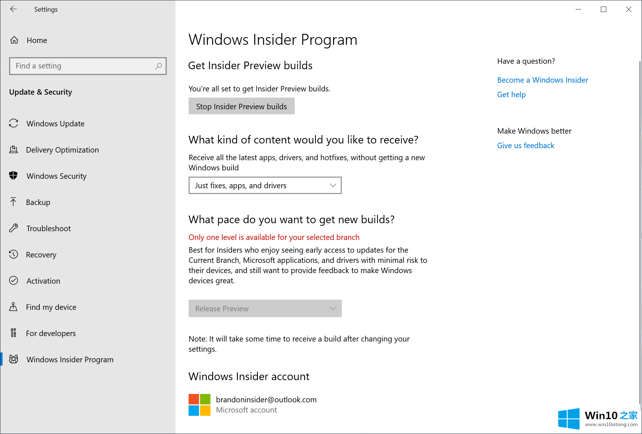The image size is (642, 434).
Task: Expand the content type dropdown
Action: 265,185
